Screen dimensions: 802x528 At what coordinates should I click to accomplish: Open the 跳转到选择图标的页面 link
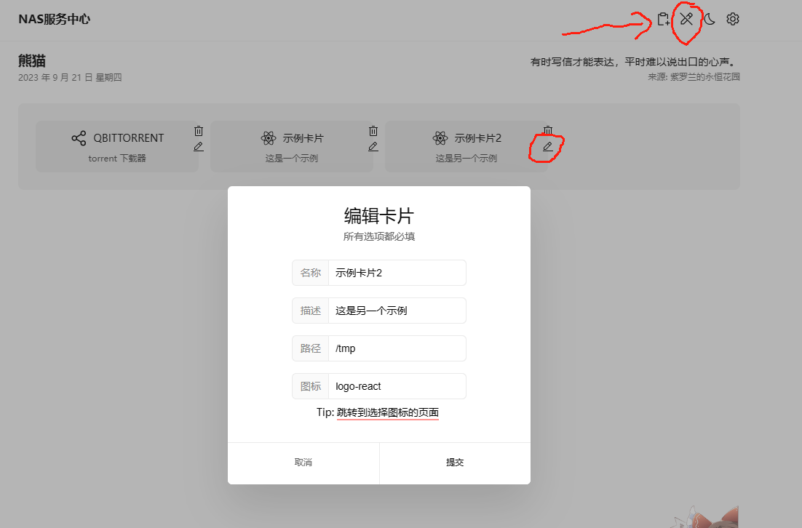tap(388, 412)
